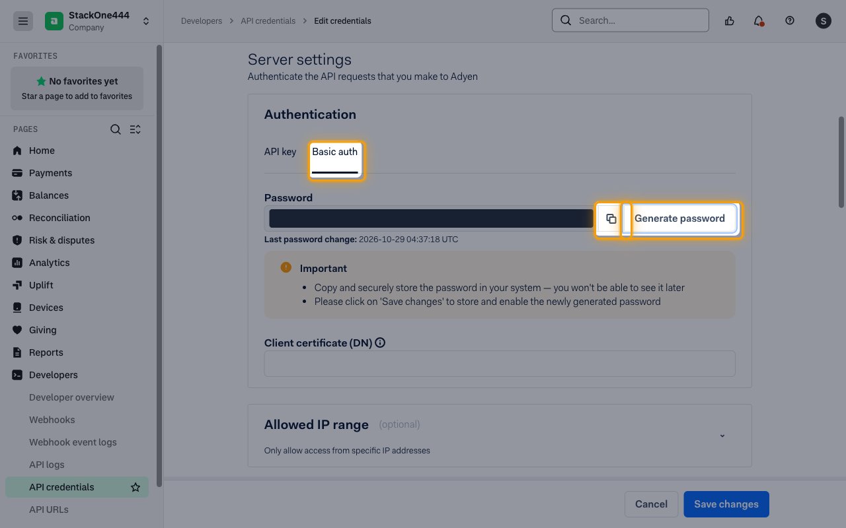846x528 pixels.
Task: Cancel editing credentials
Action: click(651, 504)
